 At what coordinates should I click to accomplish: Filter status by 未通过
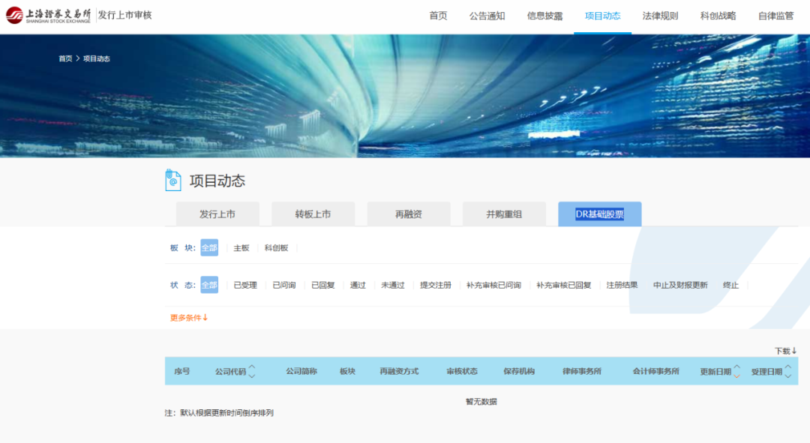[x=392, y=285]
